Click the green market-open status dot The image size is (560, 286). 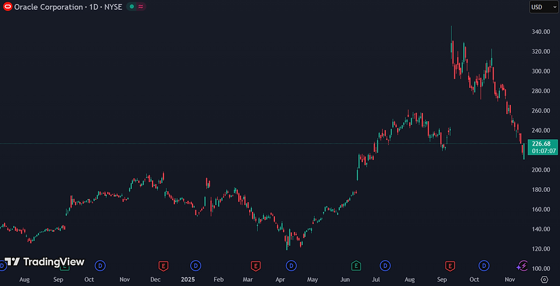pyautogui.click(x=132, y=6)
